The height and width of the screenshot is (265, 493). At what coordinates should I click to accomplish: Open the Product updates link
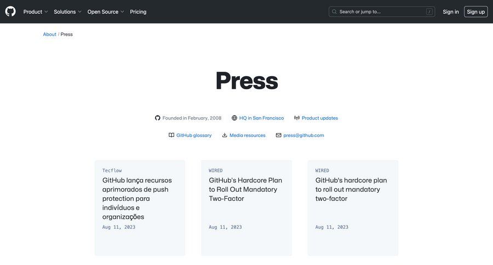click(x=320, y=118)
